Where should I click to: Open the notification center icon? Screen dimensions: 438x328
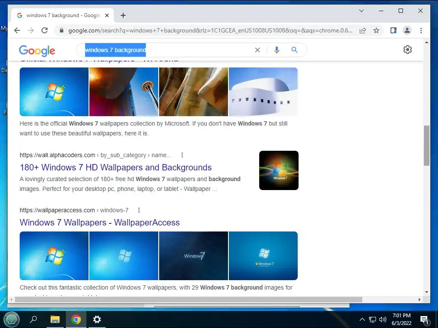click(x=425, y=320)
